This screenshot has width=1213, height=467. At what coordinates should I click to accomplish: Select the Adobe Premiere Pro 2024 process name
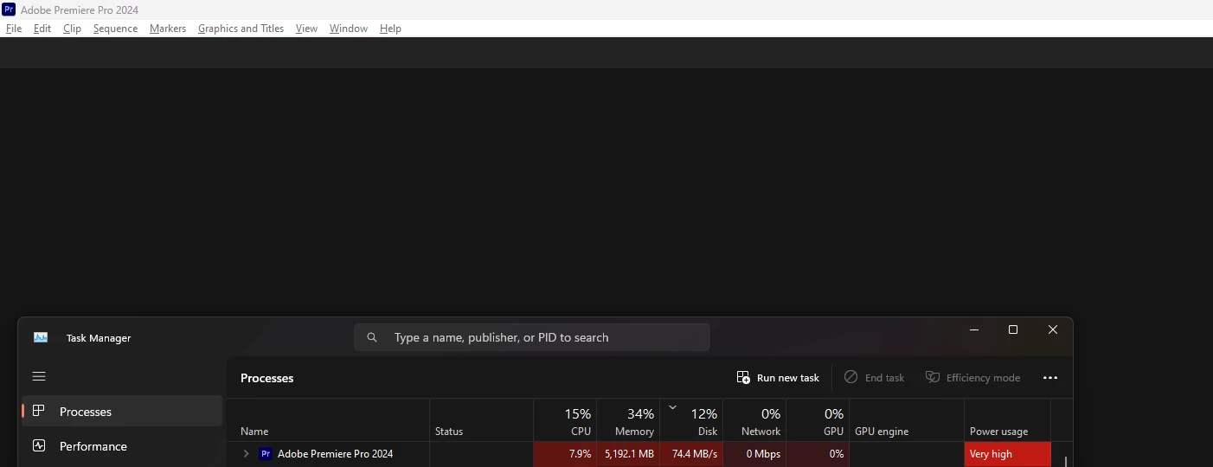(x=335, y=454)
